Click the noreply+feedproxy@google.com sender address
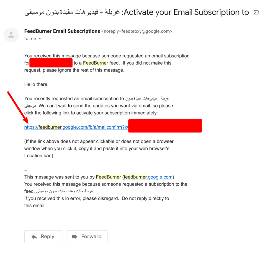278x261 pixels. (x=137, y=32)
